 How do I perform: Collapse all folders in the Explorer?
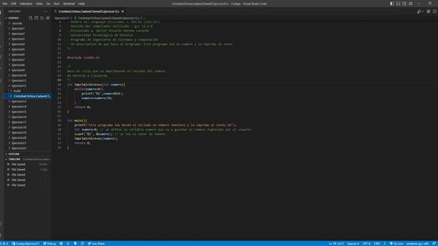click(48, 18)
